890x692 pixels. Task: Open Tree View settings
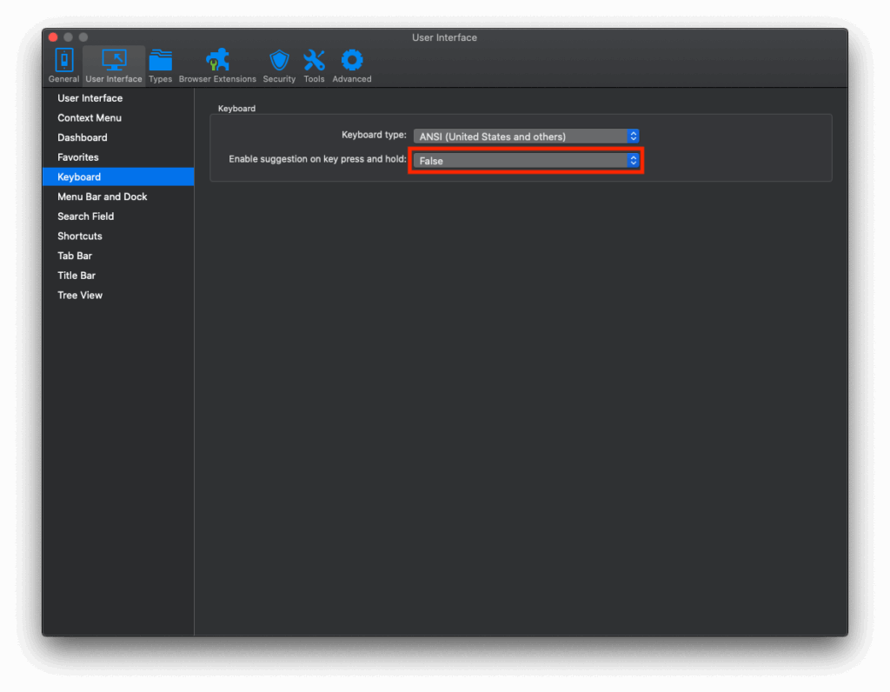click(x=80, y=296)
